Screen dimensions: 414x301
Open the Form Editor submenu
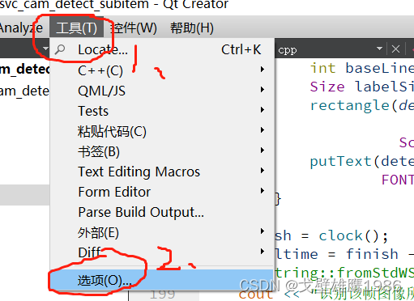pyautogui.click(x=162, y=192)
